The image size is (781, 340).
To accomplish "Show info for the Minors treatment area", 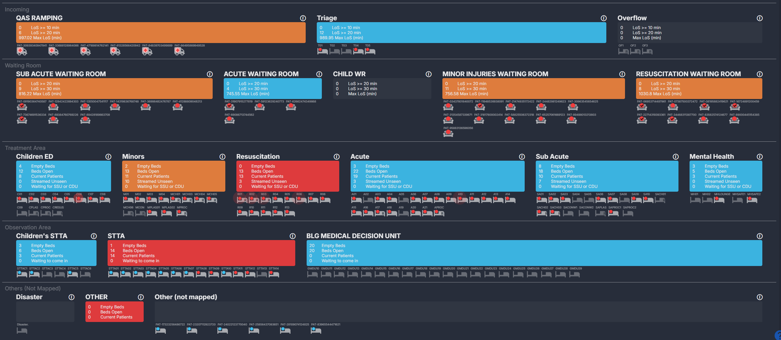I will click(222, 157).
